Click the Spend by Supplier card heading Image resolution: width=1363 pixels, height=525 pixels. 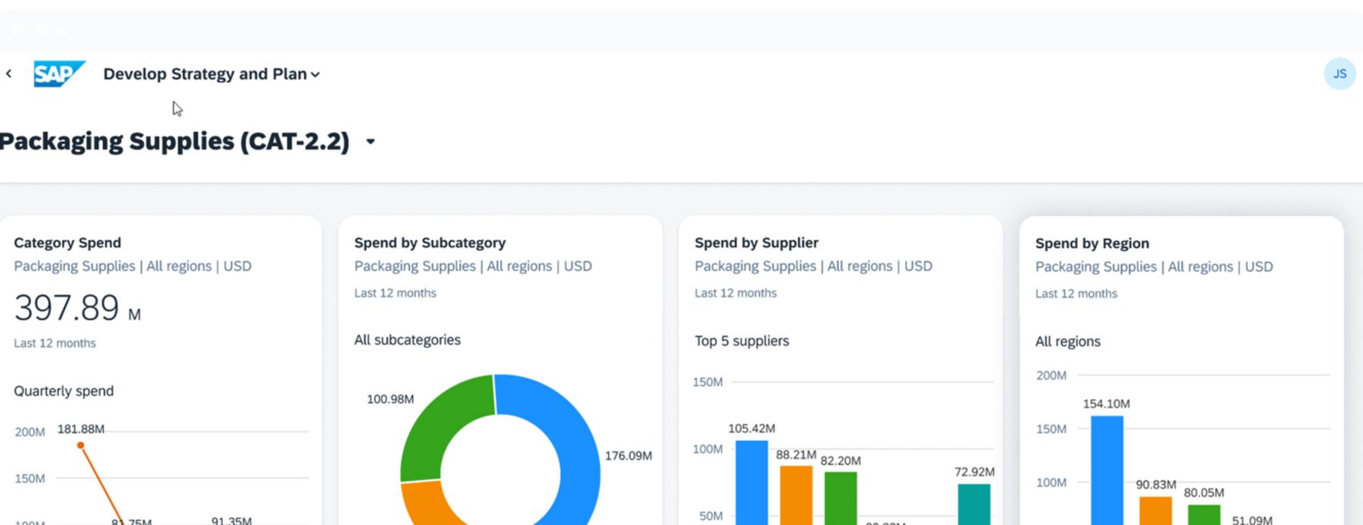click(756, 242)
